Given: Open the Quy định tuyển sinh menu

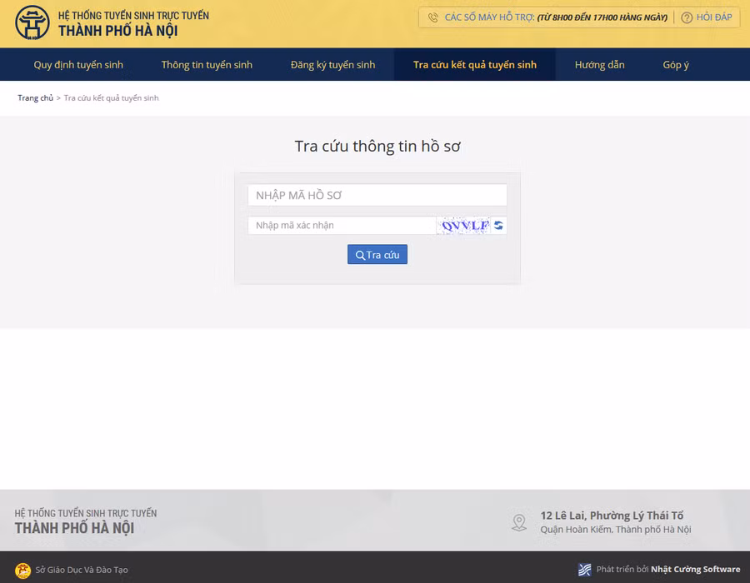Looking at the screenshot, I should (78, 65).
